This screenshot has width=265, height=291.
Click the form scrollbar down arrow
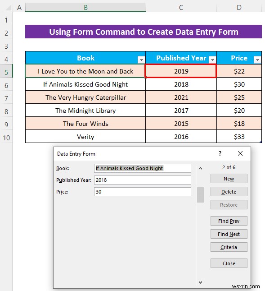click(x=200, y=282)
